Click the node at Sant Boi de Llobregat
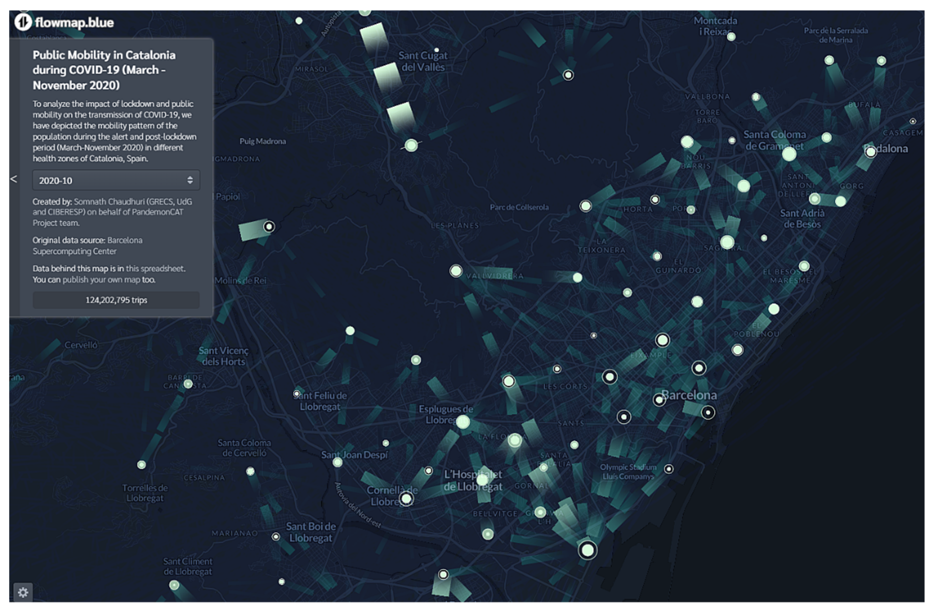The width and height of the screenshot is (934, 611). pyautogui.click(x=276, y=536)
